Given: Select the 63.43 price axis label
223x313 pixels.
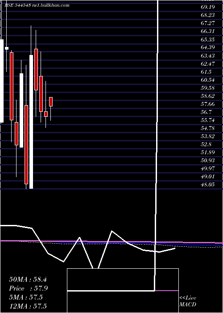Looking at the screenshot, I should (208, 56).
